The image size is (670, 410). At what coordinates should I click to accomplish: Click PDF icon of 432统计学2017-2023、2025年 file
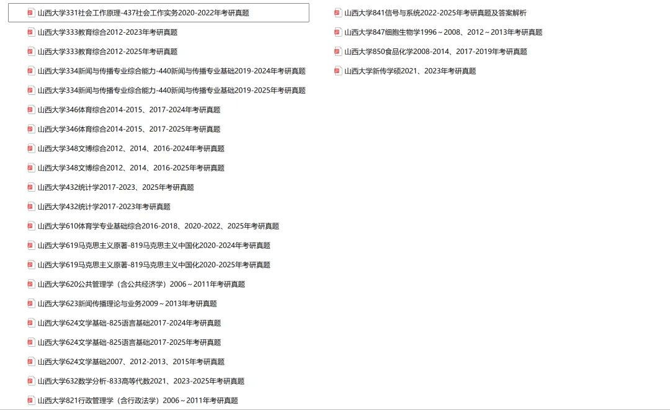coord(31,187)
